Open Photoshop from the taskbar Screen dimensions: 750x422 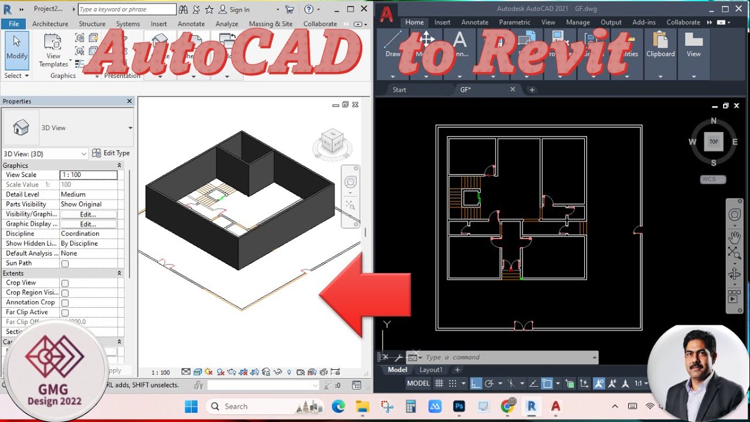tap(459, 406)
